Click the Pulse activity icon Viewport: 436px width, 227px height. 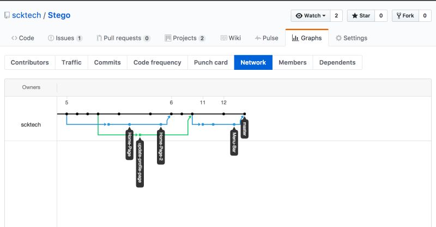tap(257, 38)
